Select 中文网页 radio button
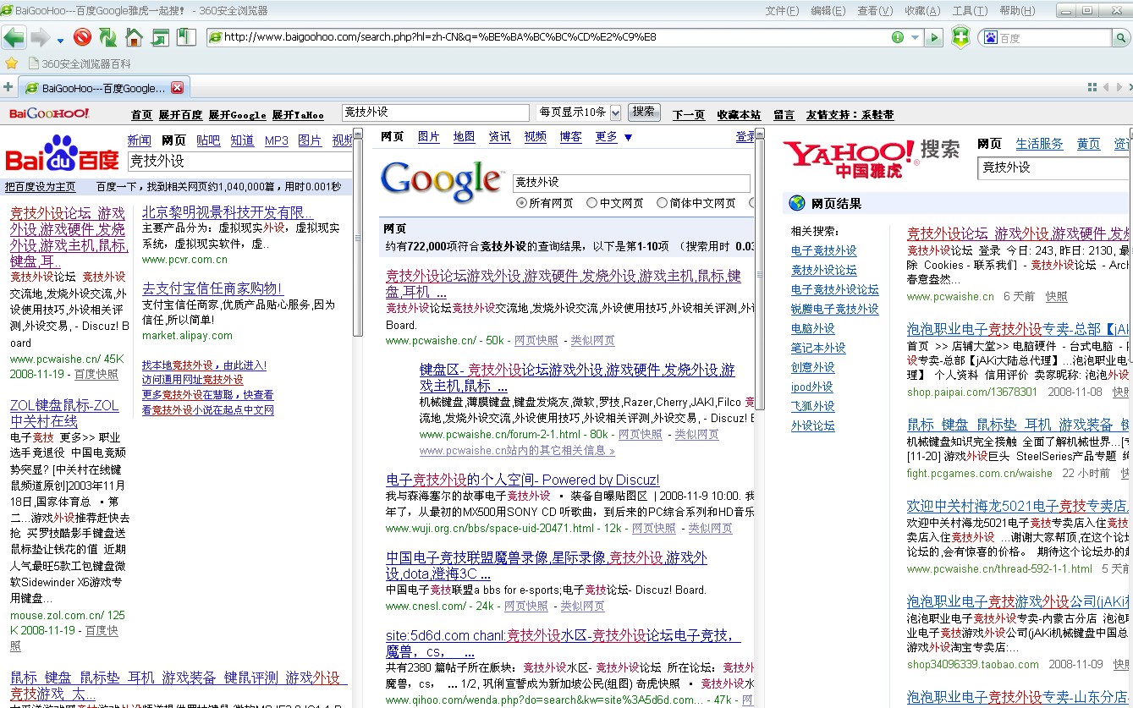Image resolution: width=1133 pixels, height=708 pixels. click(x=592, y=203)
